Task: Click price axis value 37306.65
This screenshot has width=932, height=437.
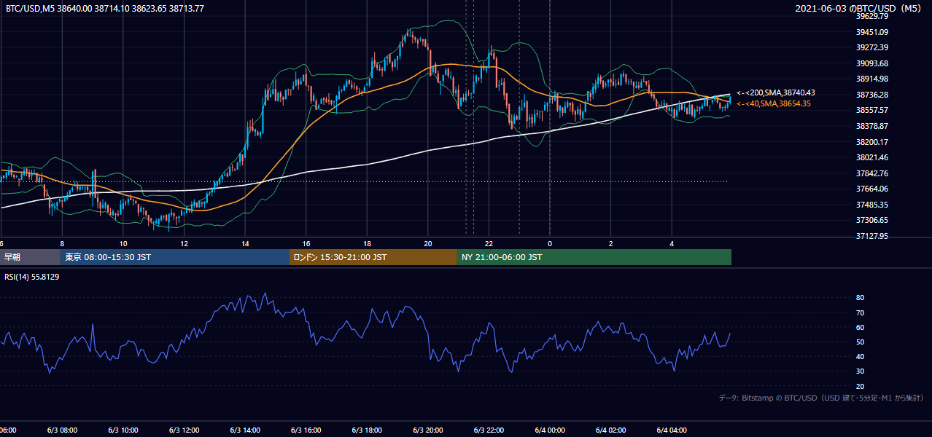Action: coord(871,220)
